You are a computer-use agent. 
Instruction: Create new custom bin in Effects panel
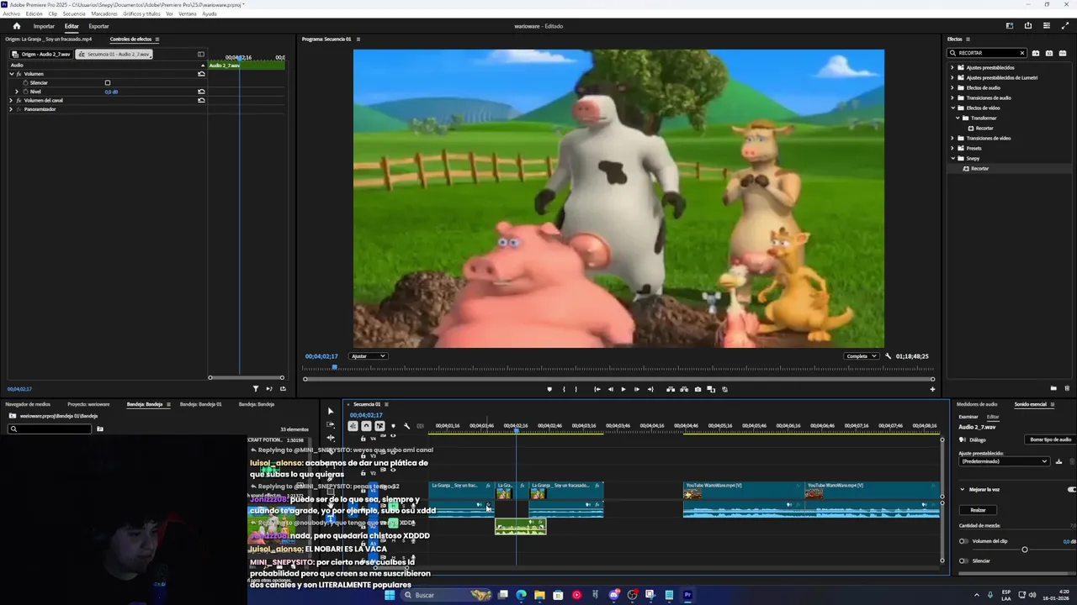(1053, 388)
